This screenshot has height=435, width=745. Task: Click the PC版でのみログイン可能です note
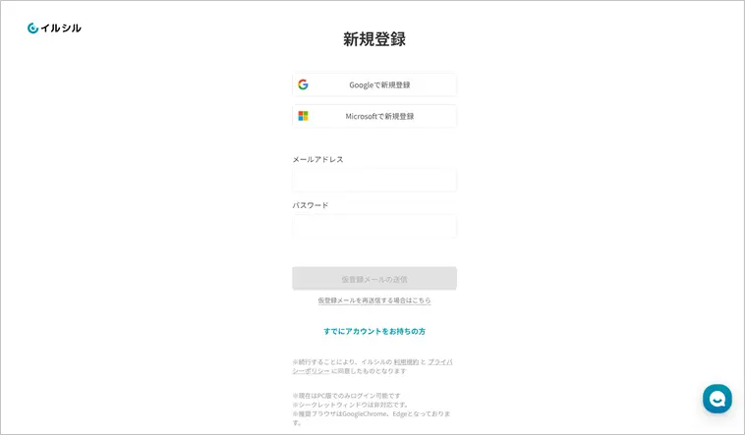(346, 396)
